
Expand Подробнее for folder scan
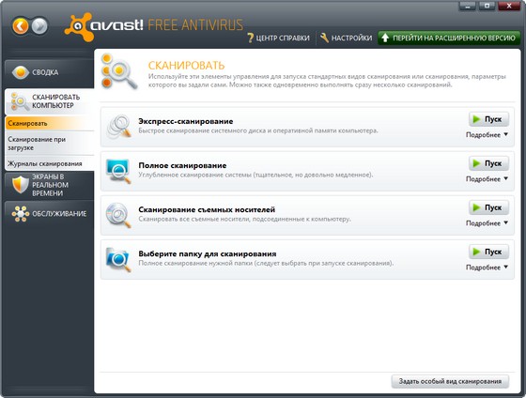(x=487, y=268)
